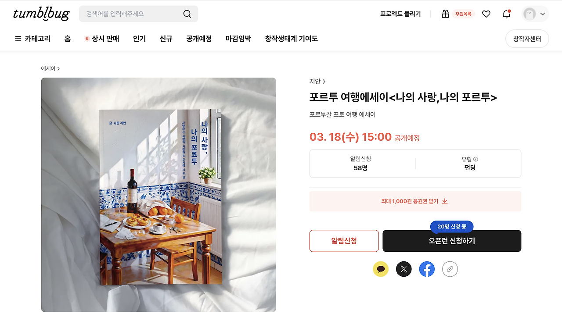Select the 인기 menu item
This screenshot has width=562, height=328.
(139, 39)
